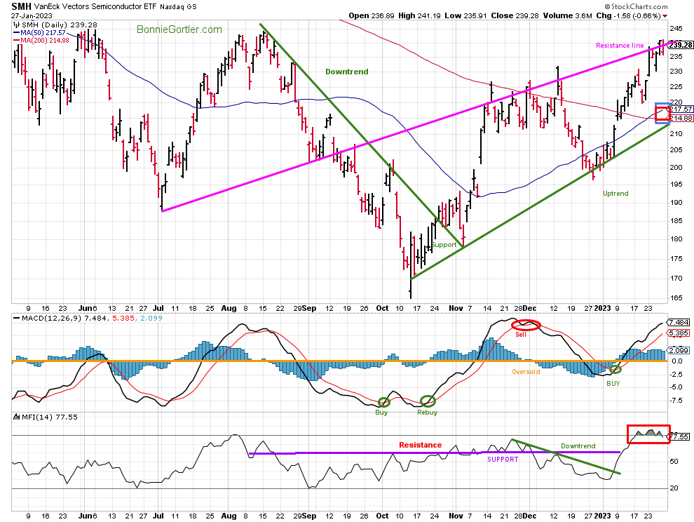Click the MFI(14) 77.55 indicator legend
This screenshot has width=694, height=522.
coord(45,417)
